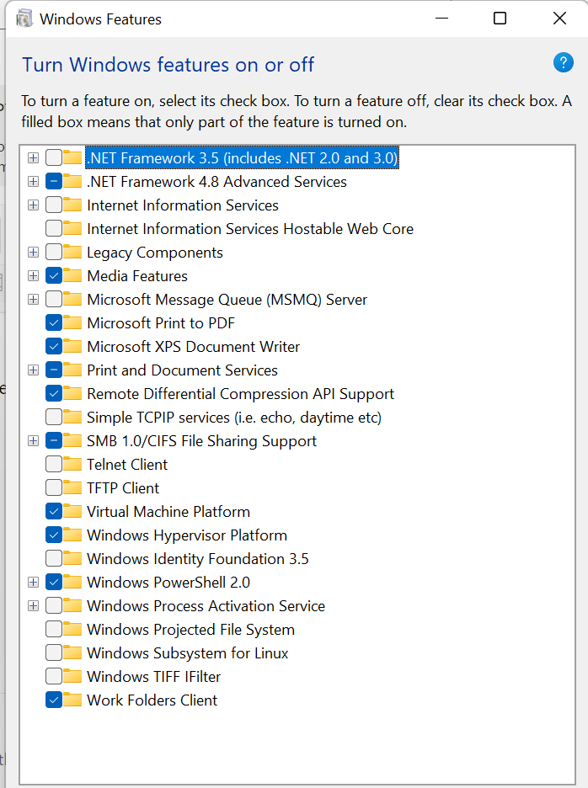Select Windows Process Activation Service label
This screenshot has width=588, height=788.
coord(206,605)
